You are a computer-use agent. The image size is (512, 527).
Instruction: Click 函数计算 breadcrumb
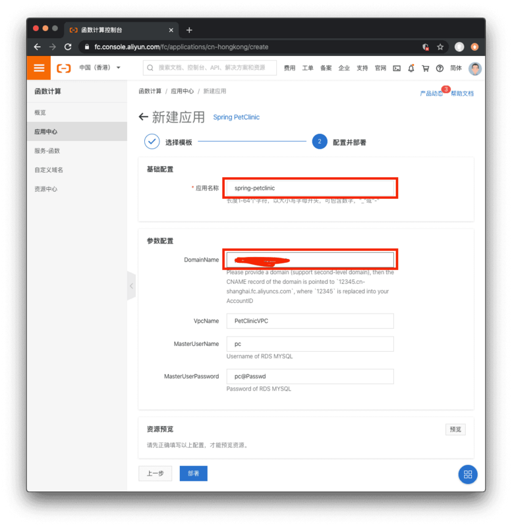tap(150, 91)
